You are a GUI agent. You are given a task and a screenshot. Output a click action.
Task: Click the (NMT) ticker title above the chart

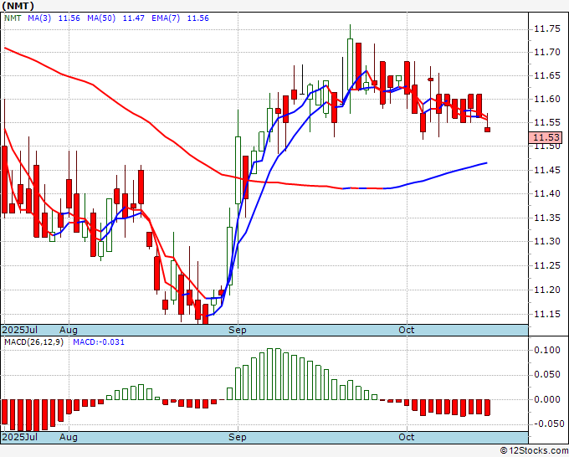coord(17,5)
